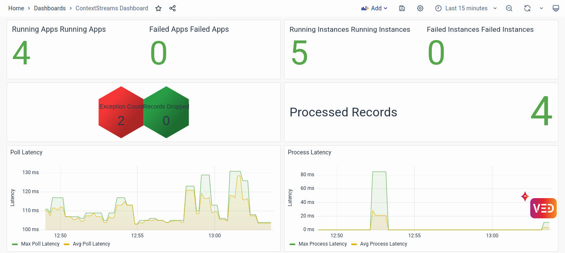The image size is (565, 253).
Task: Click the zoom out time range icon
Action: pos(509,8)
